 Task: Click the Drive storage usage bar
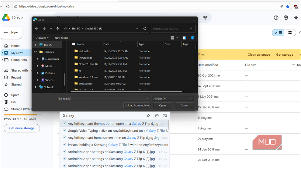click(23, 115)
